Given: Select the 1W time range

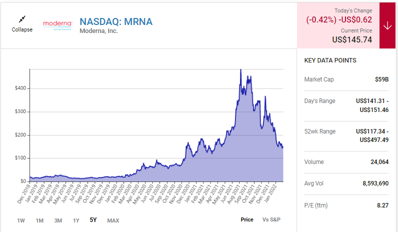Looking at the screenshot, I should point(21,220).
